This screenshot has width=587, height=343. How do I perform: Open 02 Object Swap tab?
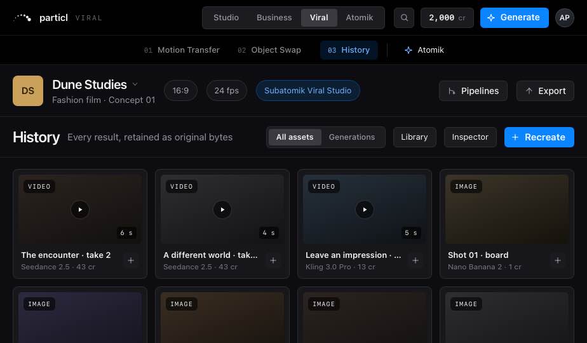pos(269,50)
